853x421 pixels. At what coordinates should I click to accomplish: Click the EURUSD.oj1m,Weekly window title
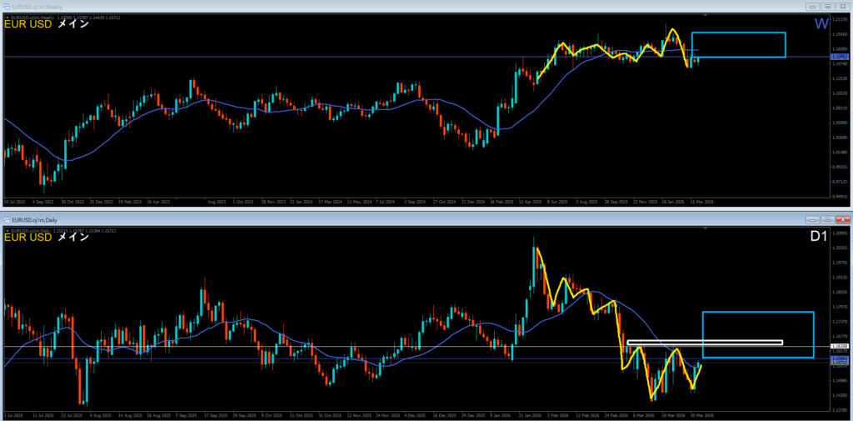pos(35,7)
